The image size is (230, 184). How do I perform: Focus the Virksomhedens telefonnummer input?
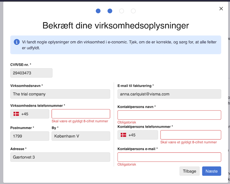[x=81, y=114]
